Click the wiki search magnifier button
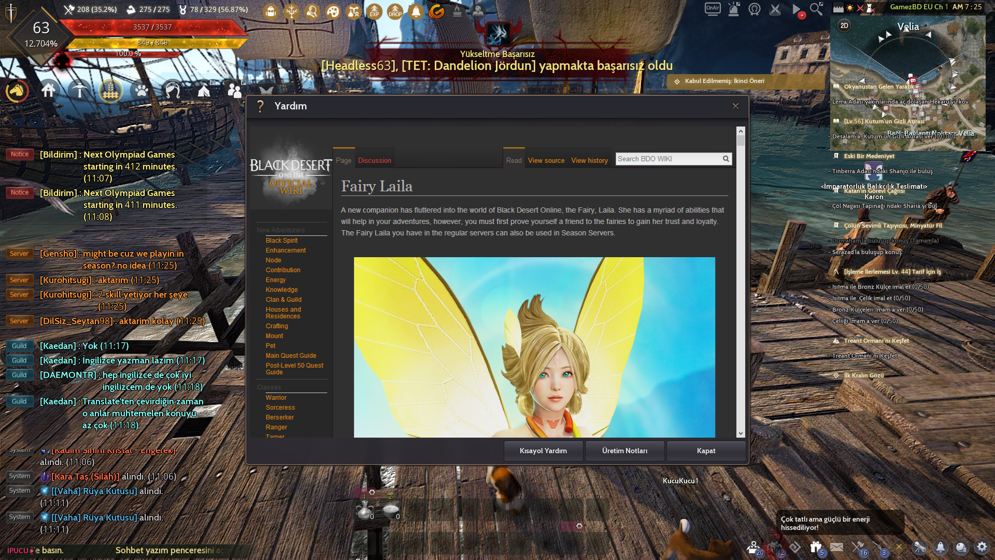The image size is (995, 560). pyautogui.click(x=726, y=159)
